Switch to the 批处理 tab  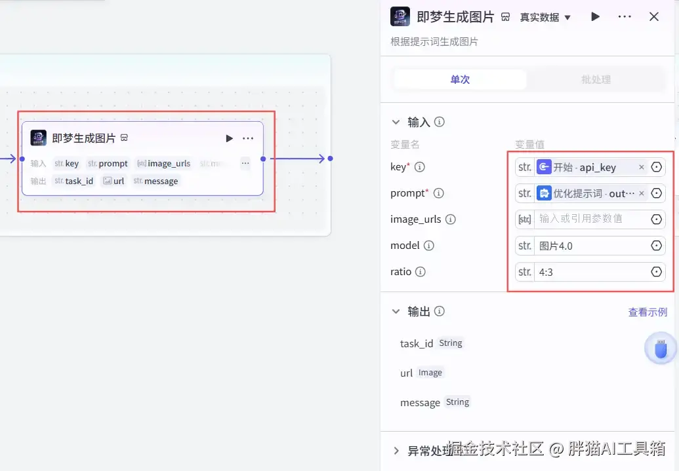pos(596,79)
